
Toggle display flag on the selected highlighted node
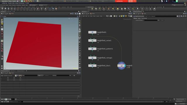coord(125,66)
